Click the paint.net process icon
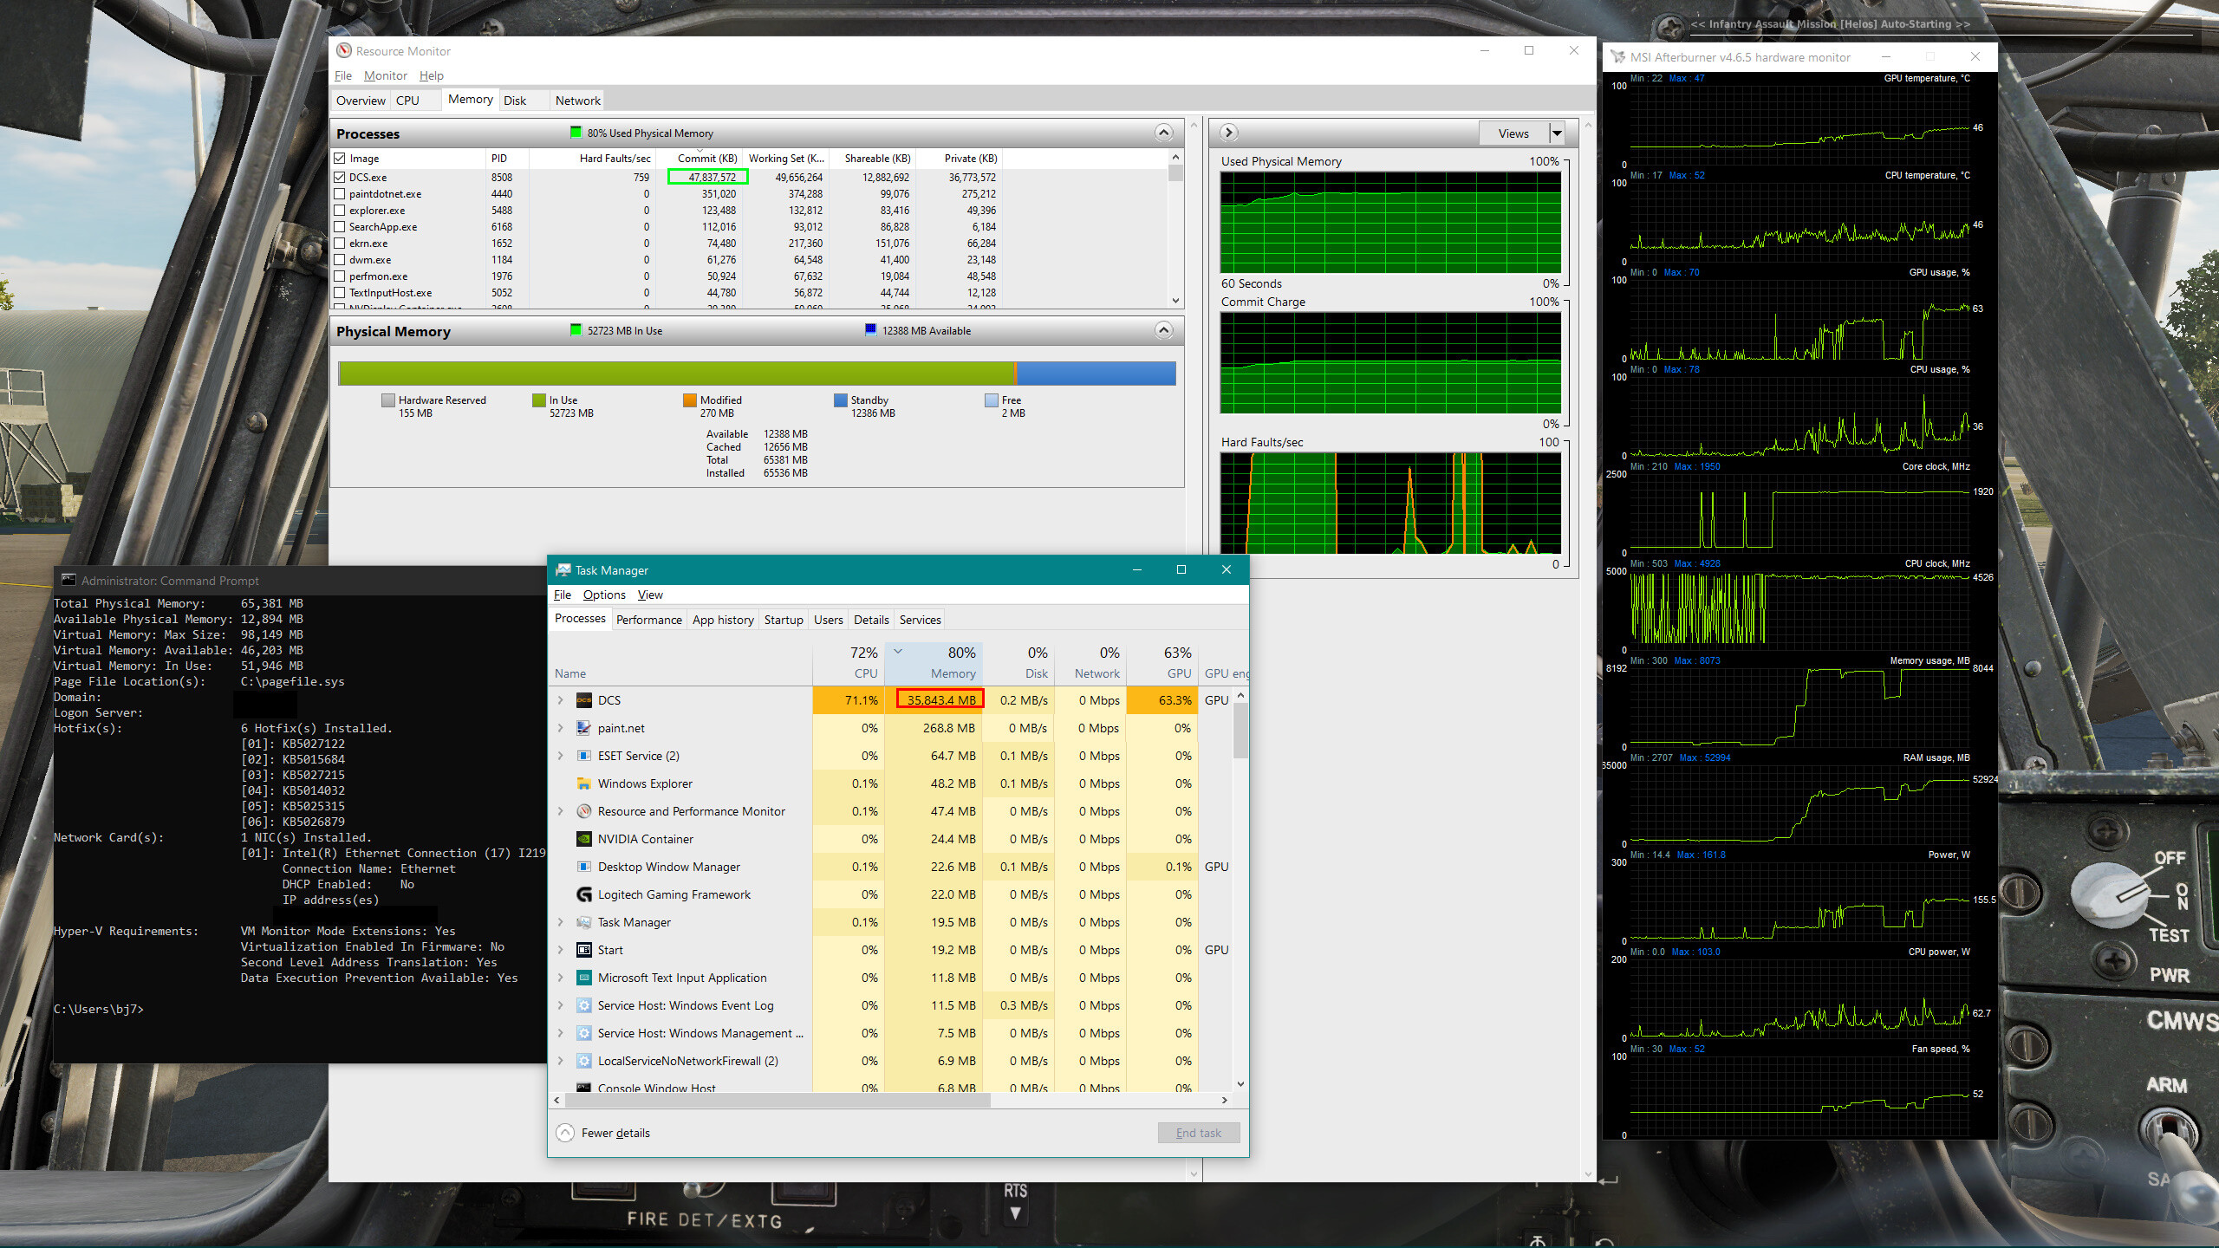Image resolution: width=2219 pixels, height=1248 pixels. point(583,728)
